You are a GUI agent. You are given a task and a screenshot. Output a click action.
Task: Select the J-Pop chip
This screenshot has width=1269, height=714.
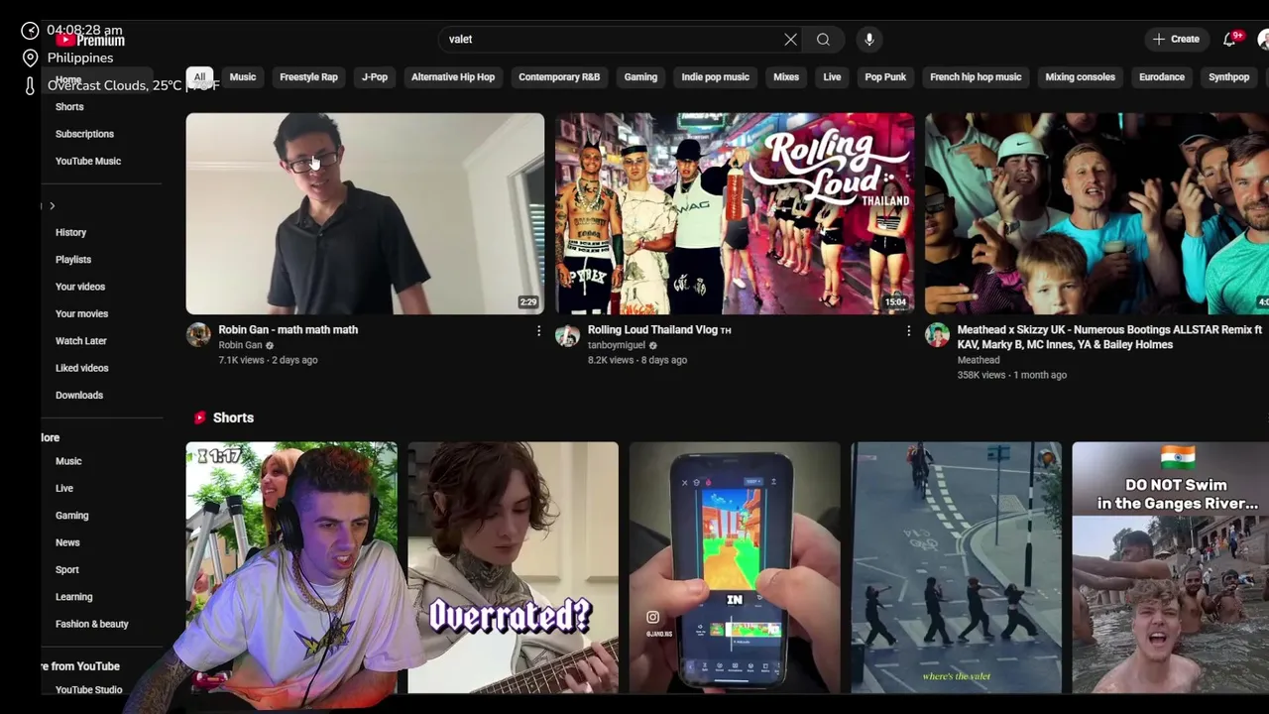tap(375, 77)
